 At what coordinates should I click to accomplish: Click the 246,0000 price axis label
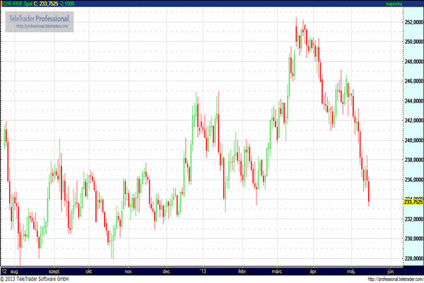point(413,81)
